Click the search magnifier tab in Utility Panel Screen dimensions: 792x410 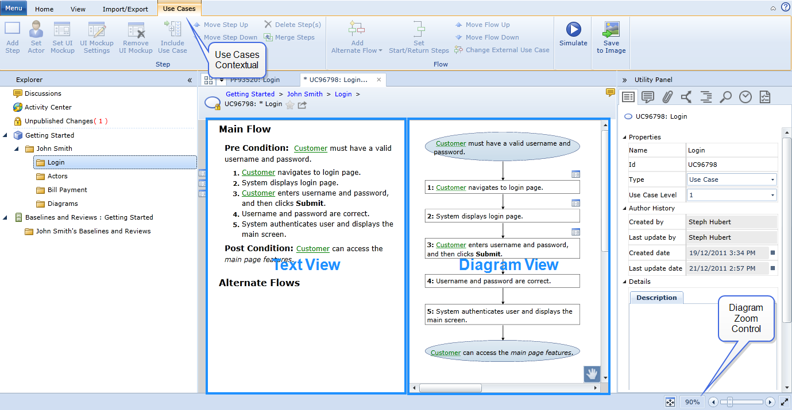pyautogui.click(x=725, y=97)
